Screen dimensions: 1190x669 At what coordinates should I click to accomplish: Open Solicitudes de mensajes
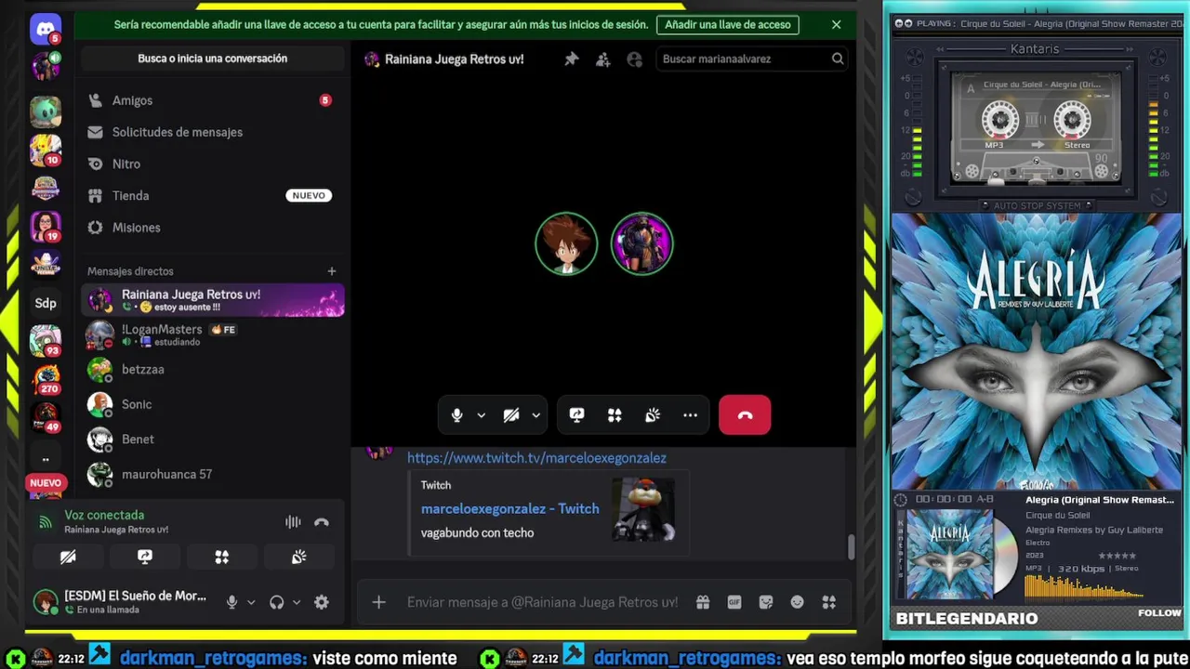coord(212,132)
